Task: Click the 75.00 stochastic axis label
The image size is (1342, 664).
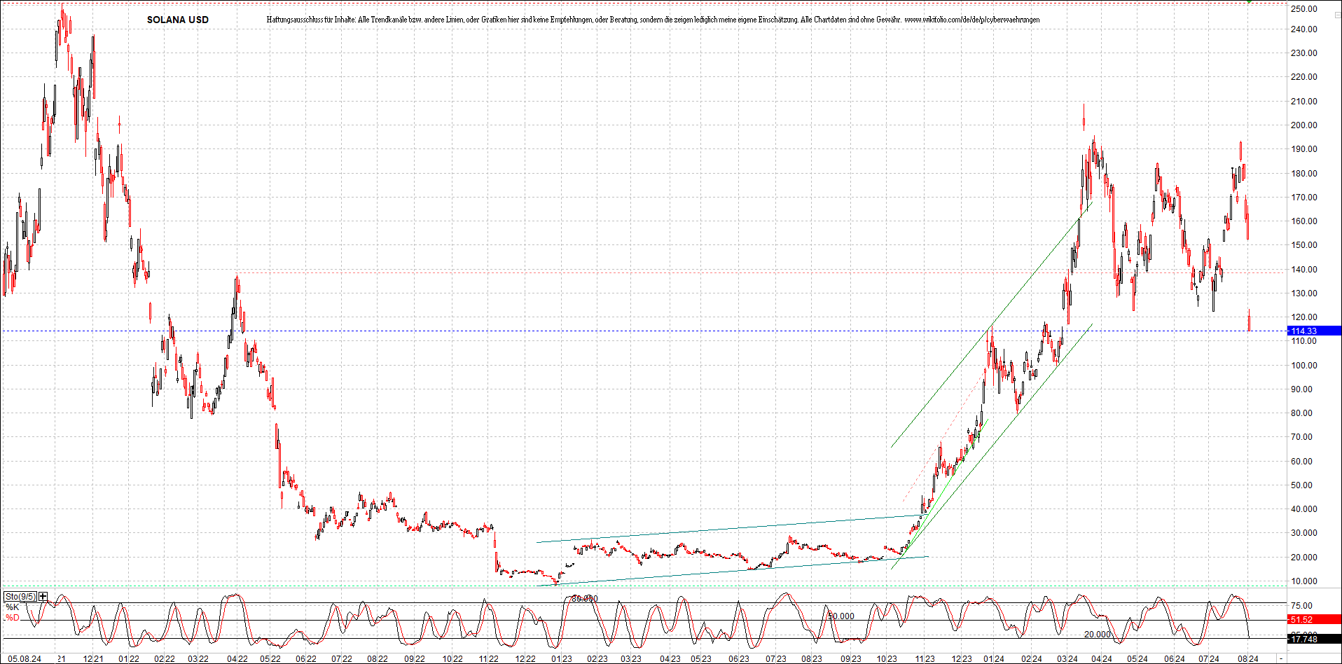Action: [1302, 606]
